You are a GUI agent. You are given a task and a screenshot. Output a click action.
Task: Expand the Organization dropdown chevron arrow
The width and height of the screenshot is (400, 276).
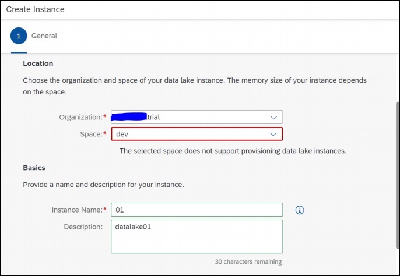tap(274, 117)
